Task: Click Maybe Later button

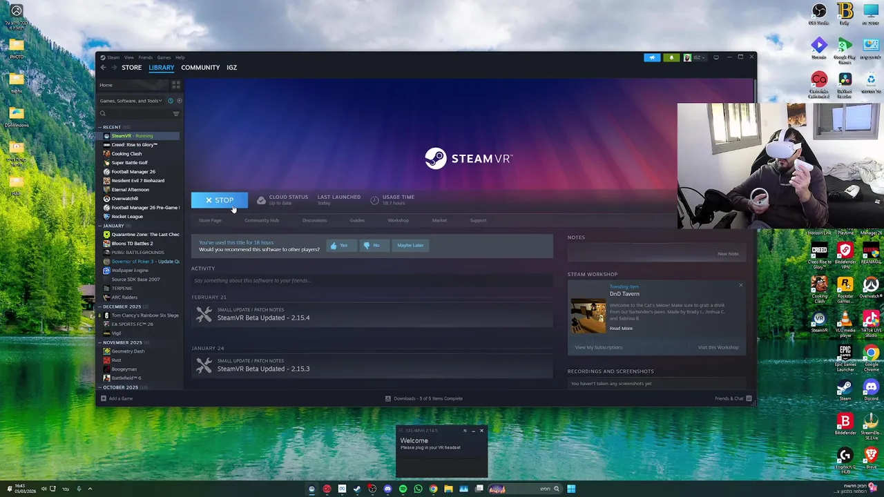Action: 410,245
